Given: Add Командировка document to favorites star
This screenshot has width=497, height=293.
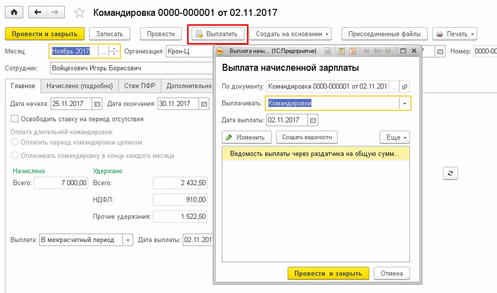Looking at the screenshot, I should (x=79, y=13).
